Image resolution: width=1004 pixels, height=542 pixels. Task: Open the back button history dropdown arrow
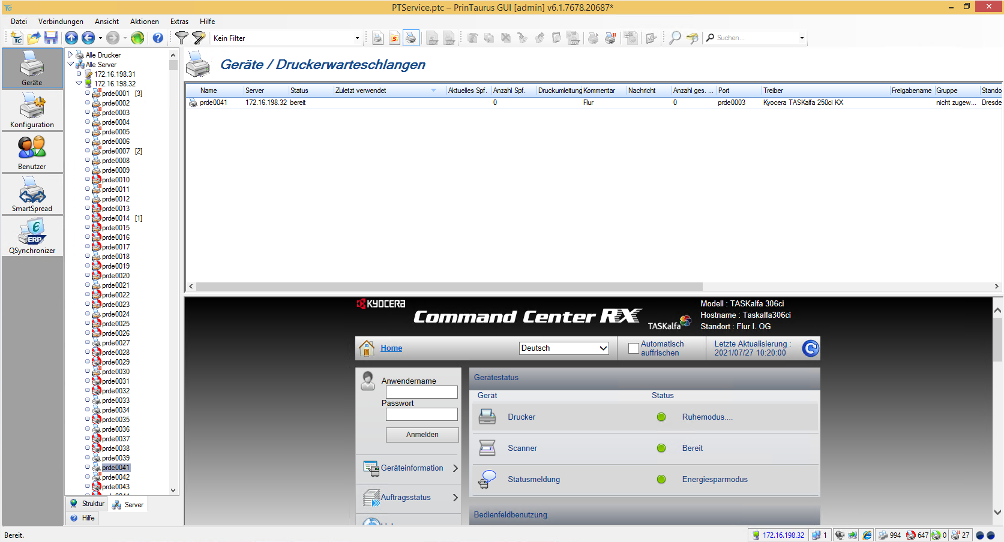[x=100, y=38]
